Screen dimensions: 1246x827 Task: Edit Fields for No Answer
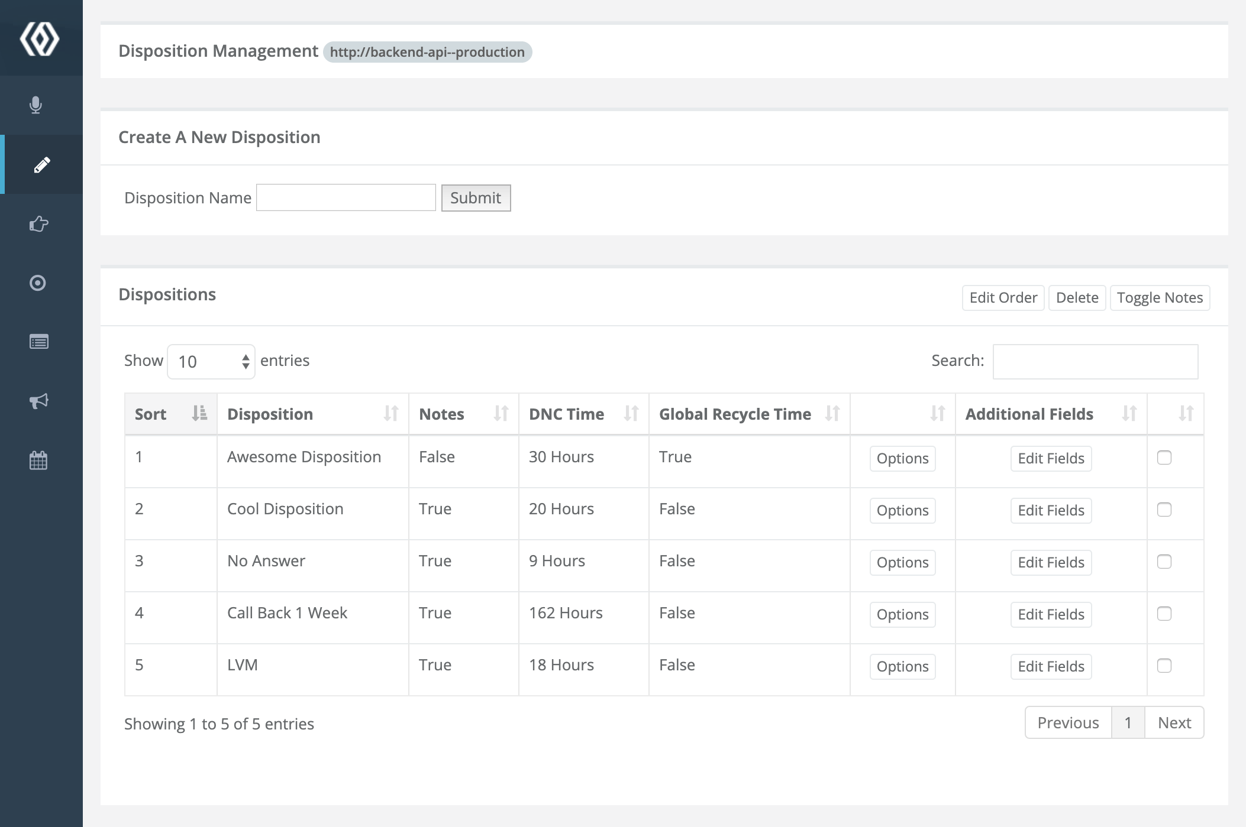[1051, 562]
